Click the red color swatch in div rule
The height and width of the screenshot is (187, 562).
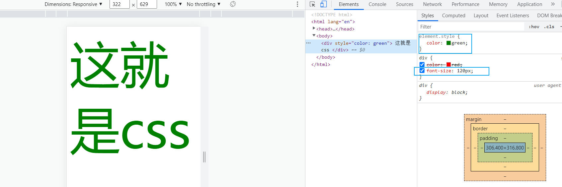[x=448, y=65]
